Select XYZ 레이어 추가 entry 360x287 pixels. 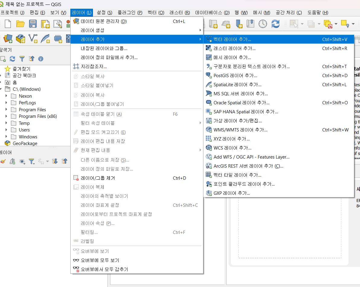pyautogui.click(x=279, y=139)
